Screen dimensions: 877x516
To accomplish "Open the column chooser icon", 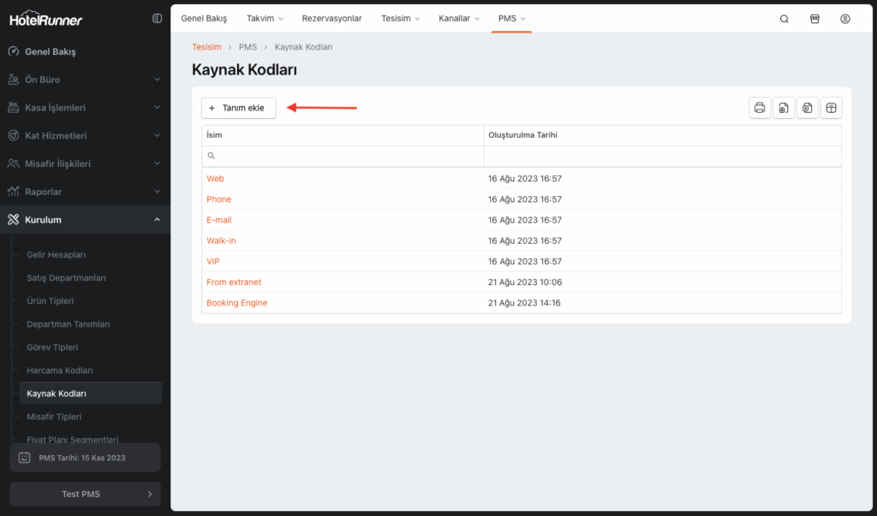I will [831, 108].
